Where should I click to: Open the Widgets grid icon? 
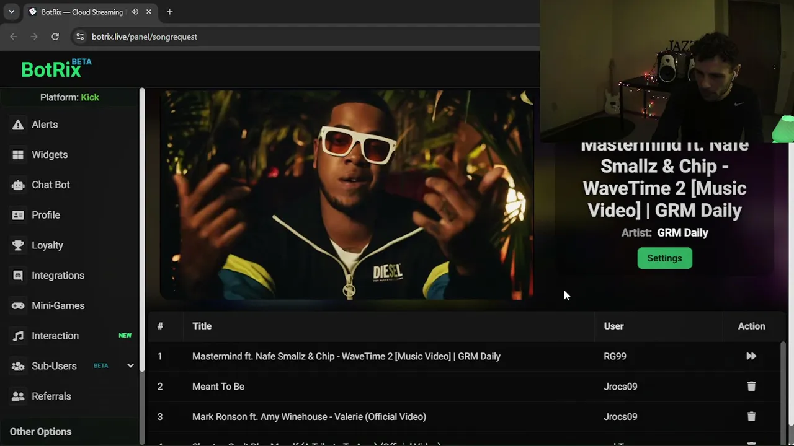[x=18, y=155]
